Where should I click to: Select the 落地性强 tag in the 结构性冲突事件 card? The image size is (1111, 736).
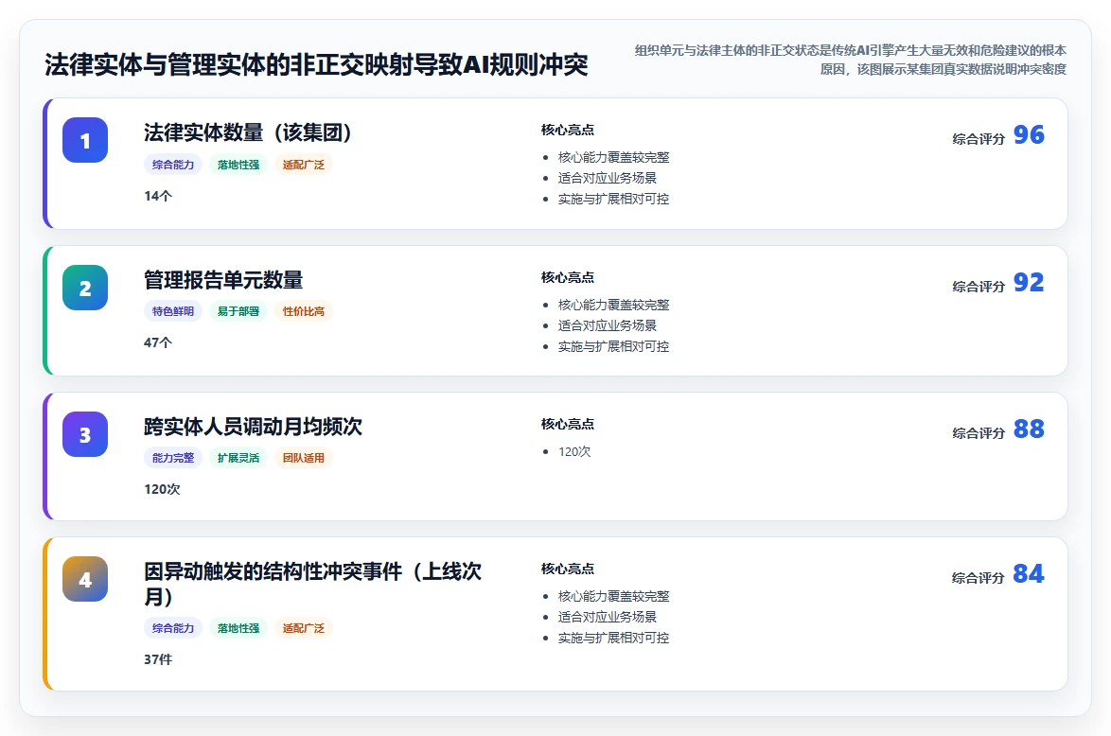pyautogui.click(x=238, y=627)
